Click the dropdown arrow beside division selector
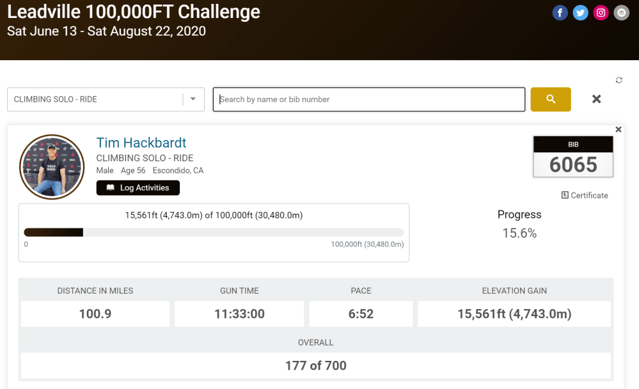 tap(193, 99)
